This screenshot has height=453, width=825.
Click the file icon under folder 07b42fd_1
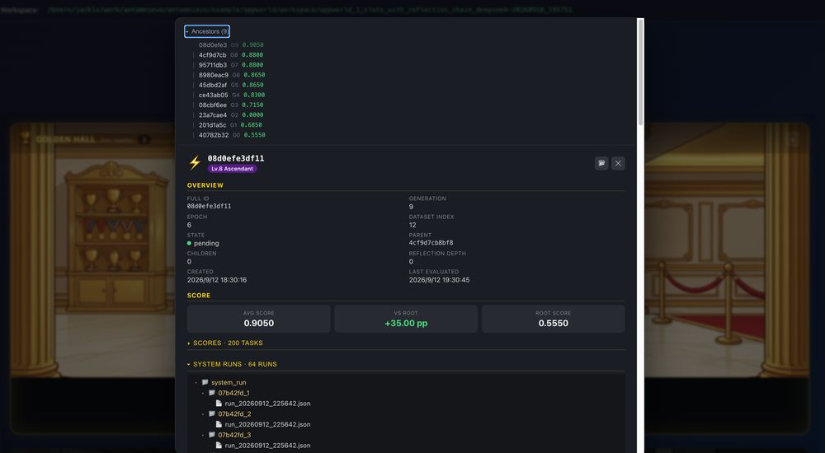[x=219, y=403]
